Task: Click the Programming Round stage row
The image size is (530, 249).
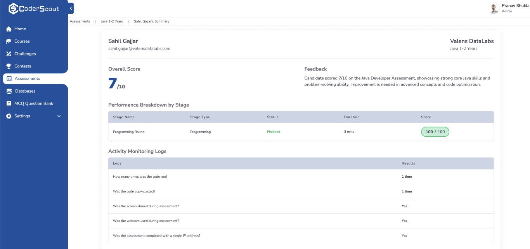Action: coord(129,132)
